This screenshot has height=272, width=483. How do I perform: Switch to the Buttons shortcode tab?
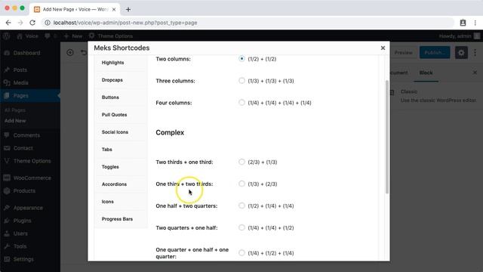121,97
